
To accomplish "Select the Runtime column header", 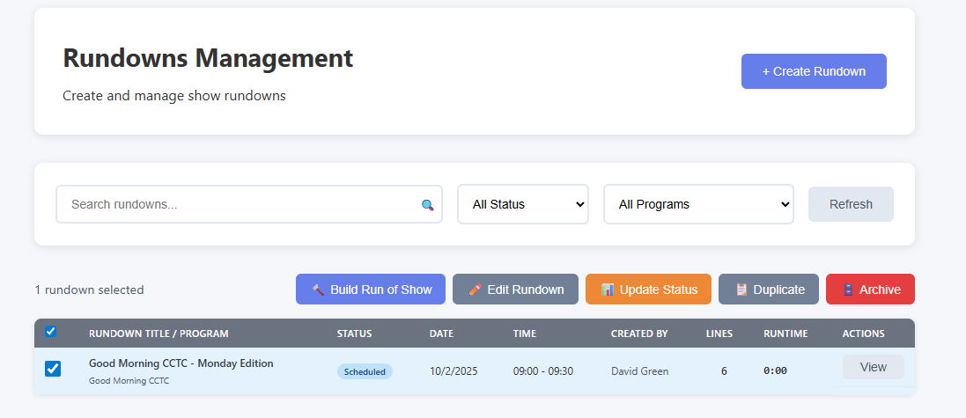I will pos(783,334).
